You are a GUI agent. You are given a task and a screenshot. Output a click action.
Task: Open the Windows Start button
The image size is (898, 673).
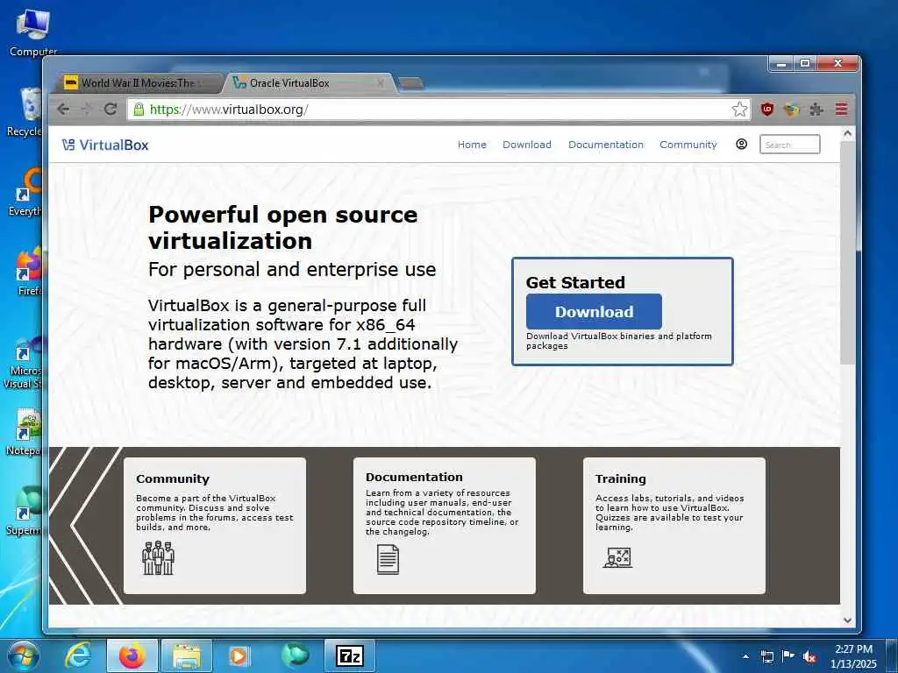(24, 655)
